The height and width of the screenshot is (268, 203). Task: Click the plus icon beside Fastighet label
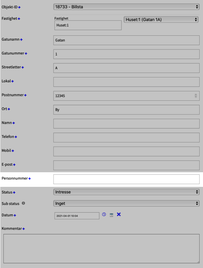click(x=19, y=19)
